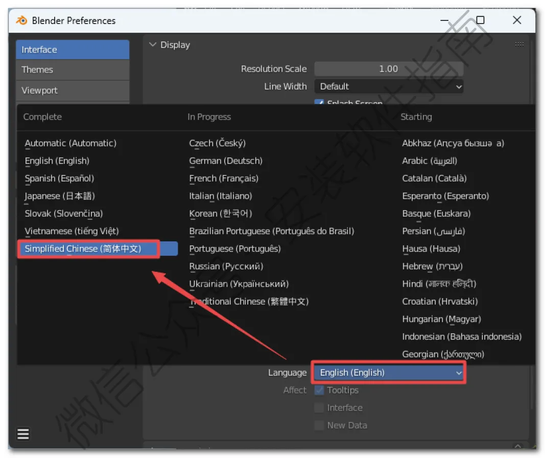This screenshot has height=458, width=545.
Task: Select Automatic (Automatic) language
Action: tap(70, 143)
